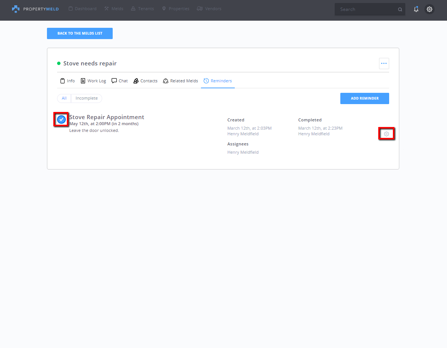
Task: Filter reminders by Incomplete
Action: coord(86,98)
